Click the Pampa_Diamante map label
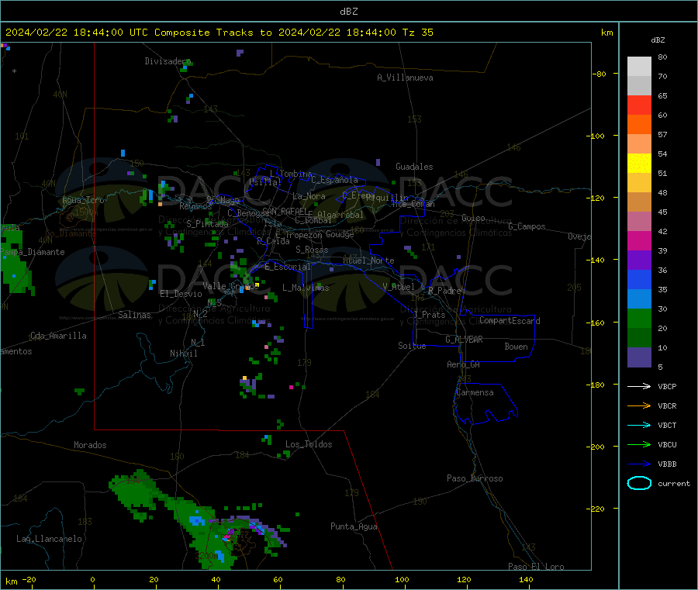698x590 pixels. 33,252
